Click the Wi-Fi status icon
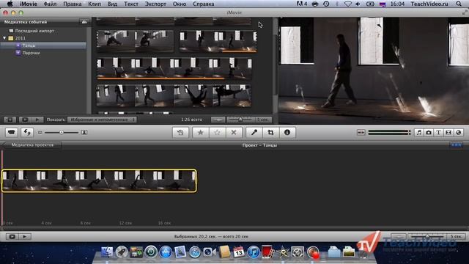469x264 pixels. (x=347, y=4)
